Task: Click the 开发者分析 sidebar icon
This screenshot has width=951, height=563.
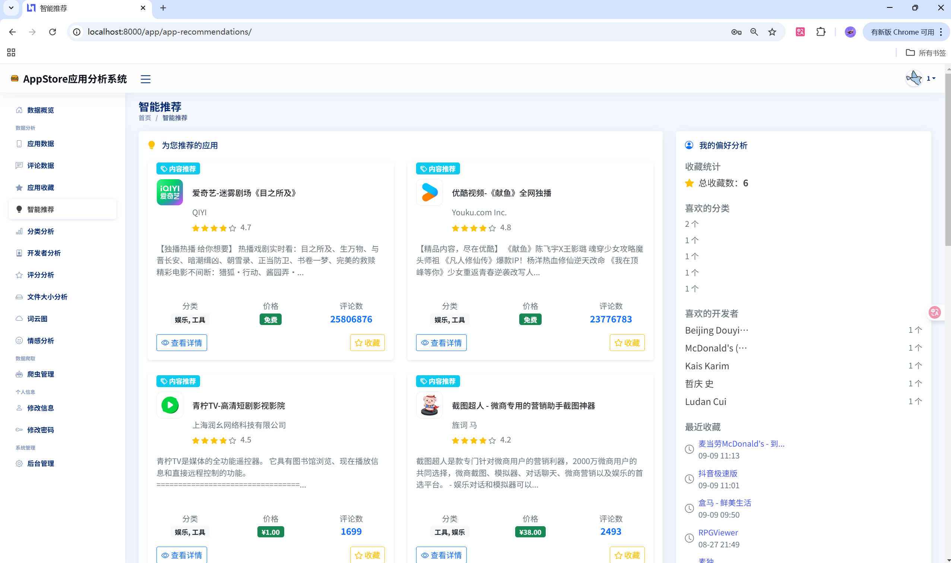Action: click(19, 253)
